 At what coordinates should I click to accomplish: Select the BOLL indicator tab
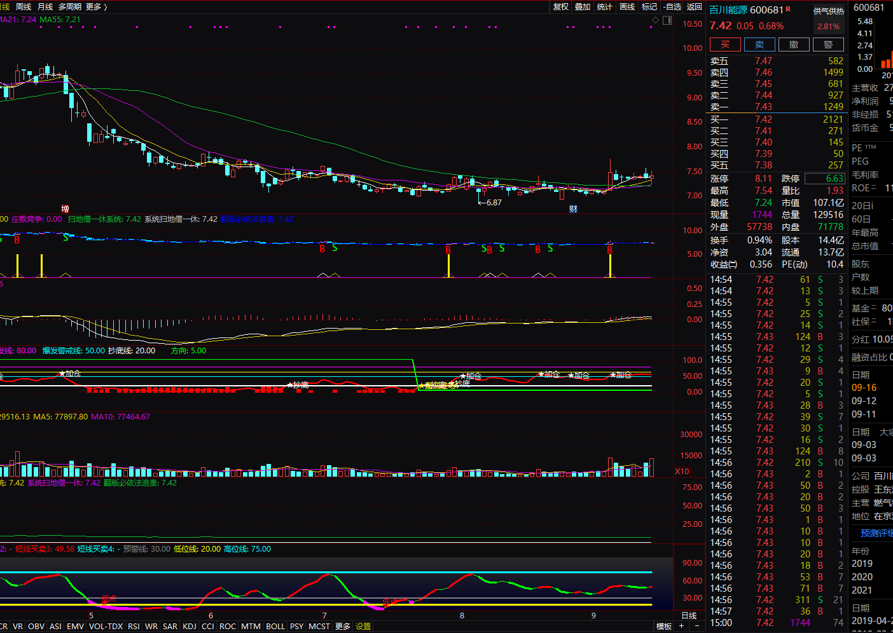[x=275, y=626]
